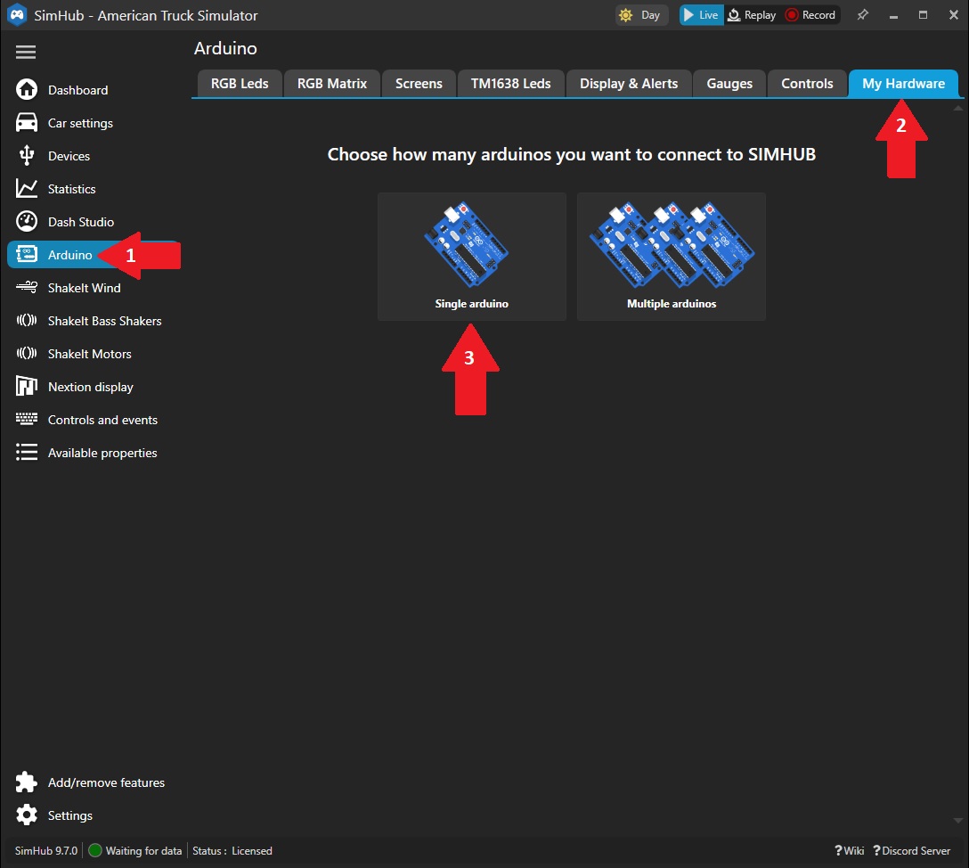Maximize the SimHub window
969x868 pixels.
[x=923, y=15]
